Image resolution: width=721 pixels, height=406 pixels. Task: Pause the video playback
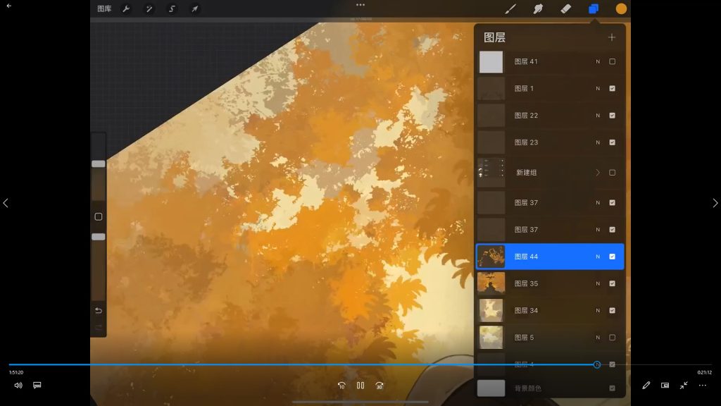[360, 386]
